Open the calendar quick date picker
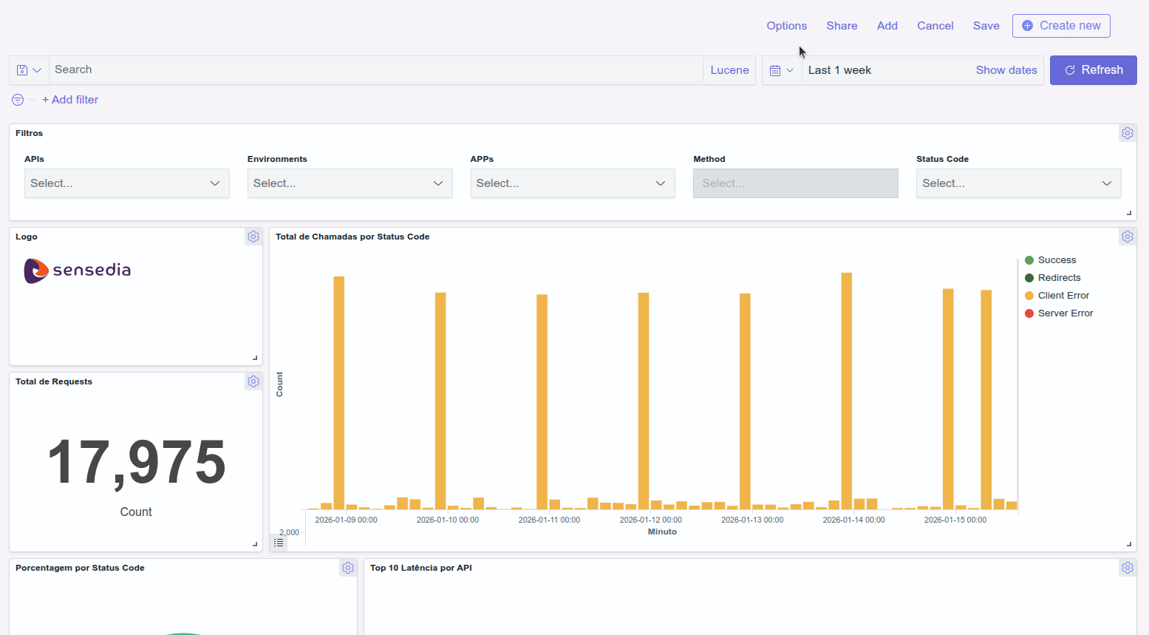This screenshot has width=1149, height=635. pyautogui.click(x=781, y=70)
